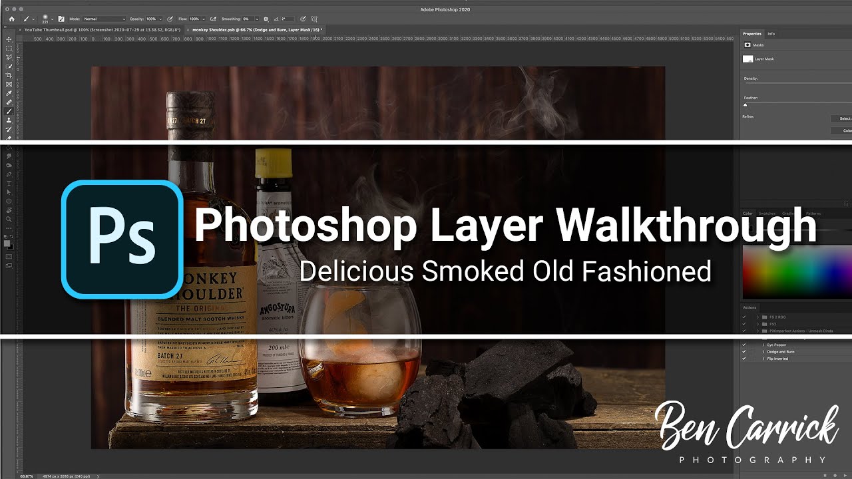
Task: Click the Flow value field
Action: [x=194, y=19]
